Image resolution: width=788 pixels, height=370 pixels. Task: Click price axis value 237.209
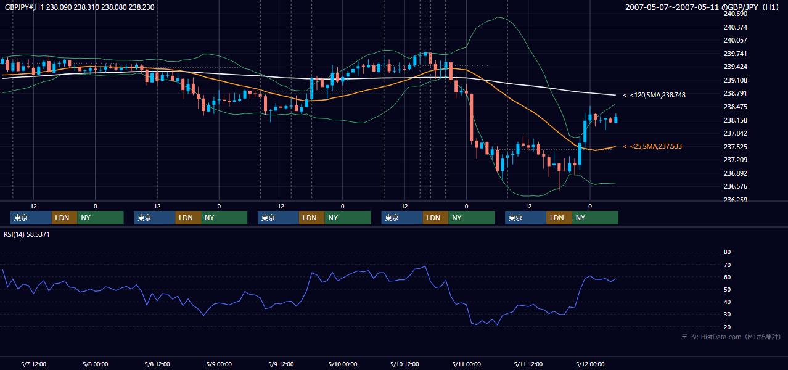click(736, 160)
